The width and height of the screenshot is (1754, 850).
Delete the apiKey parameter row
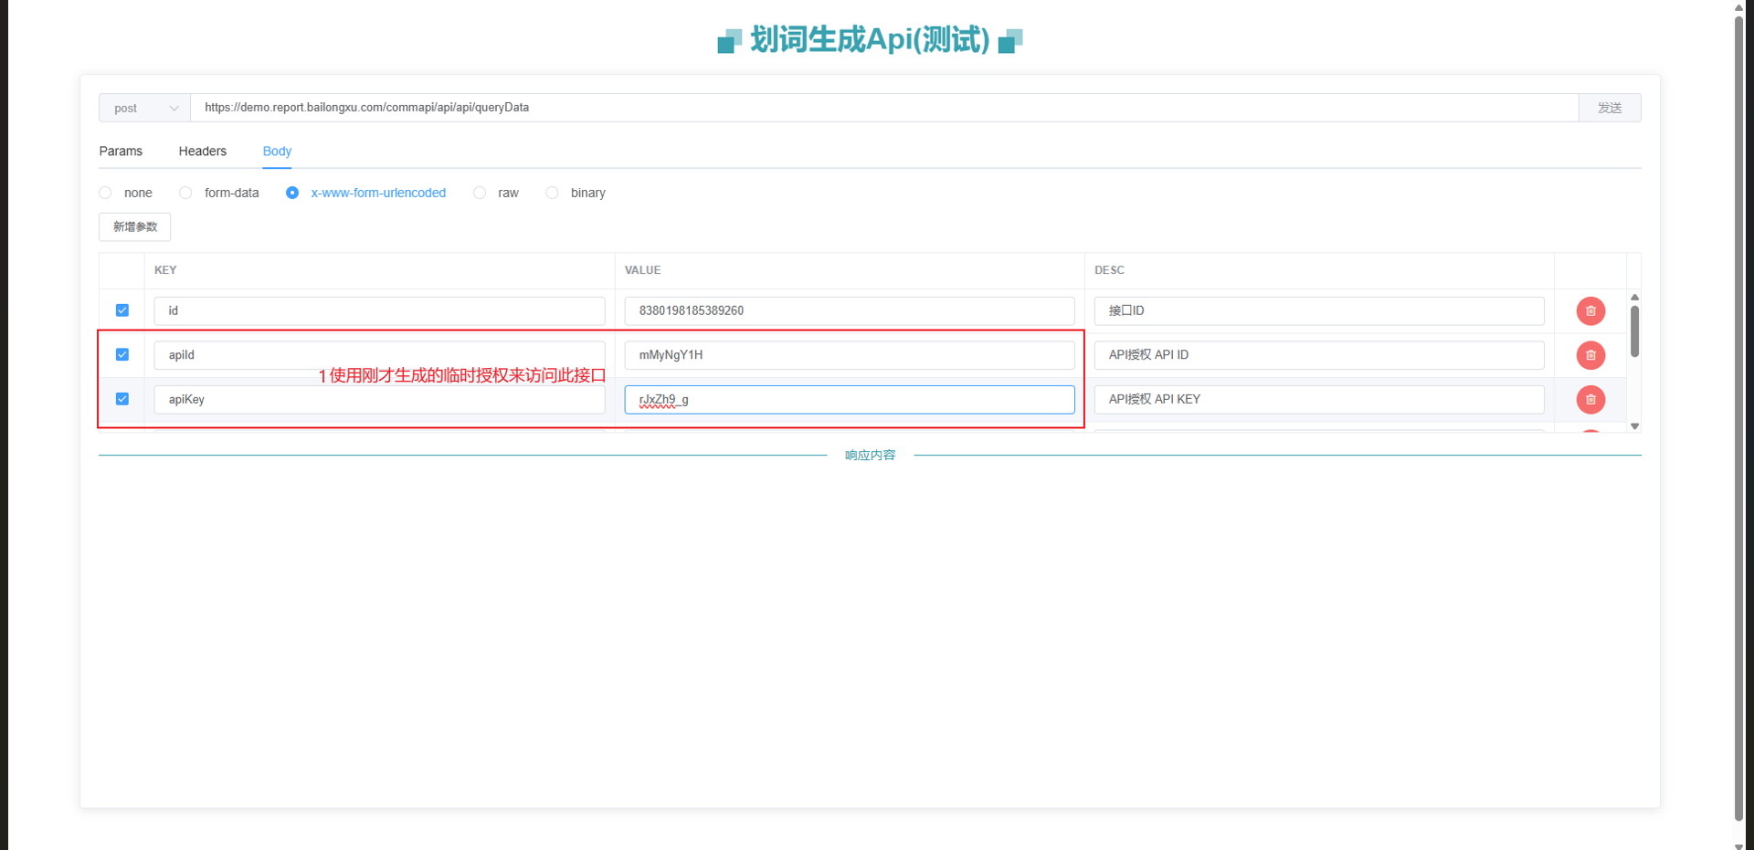click(x=1590, y=400)
